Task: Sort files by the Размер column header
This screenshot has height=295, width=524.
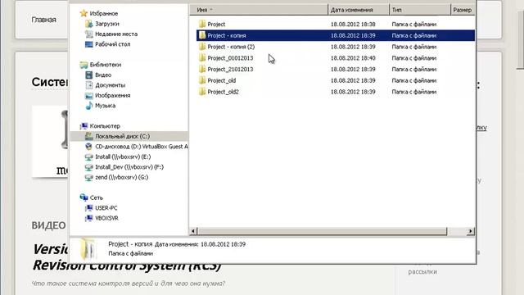Action: (463, 10)
